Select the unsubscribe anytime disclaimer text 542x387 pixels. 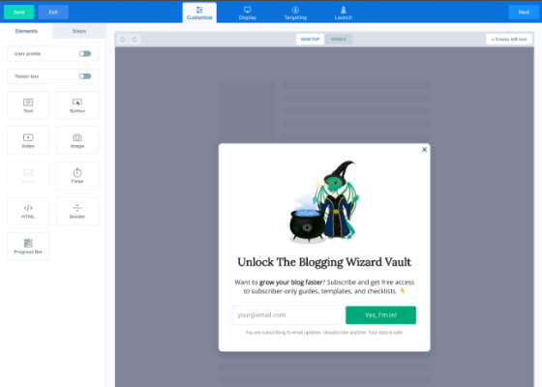click(x=324, y=333)
